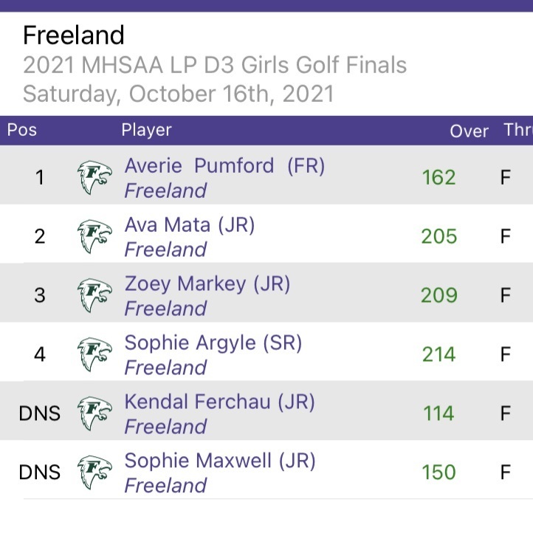Viewport: 533px width, 533px height.
Task: Open Sophie Argyle (SR) player link
Action: point(213,343)
